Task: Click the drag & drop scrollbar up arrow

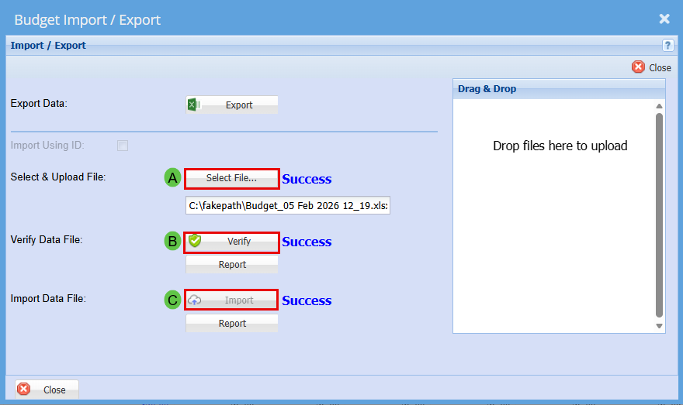Action: coord(659,106)
